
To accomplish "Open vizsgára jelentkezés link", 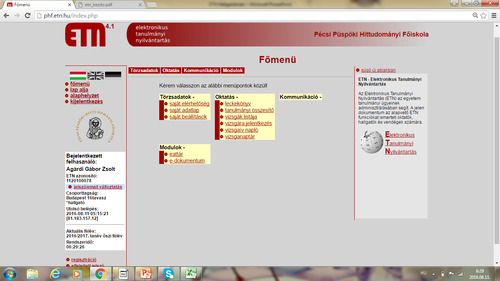I will (249, 123).
